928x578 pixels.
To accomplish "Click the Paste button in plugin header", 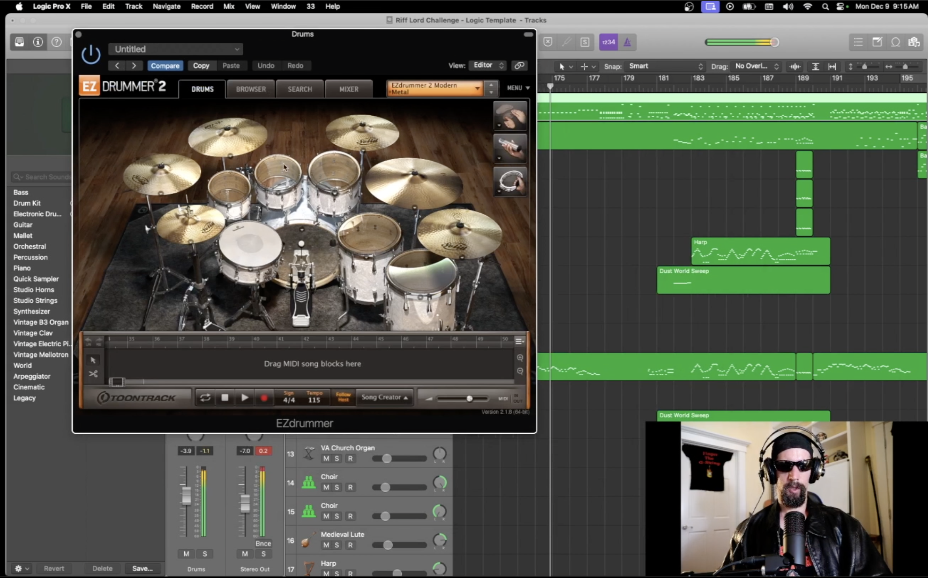I will pos(231,66).
